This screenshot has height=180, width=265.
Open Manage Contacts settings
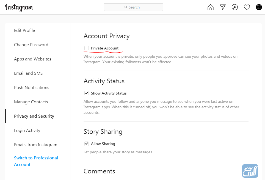(31, 102)
